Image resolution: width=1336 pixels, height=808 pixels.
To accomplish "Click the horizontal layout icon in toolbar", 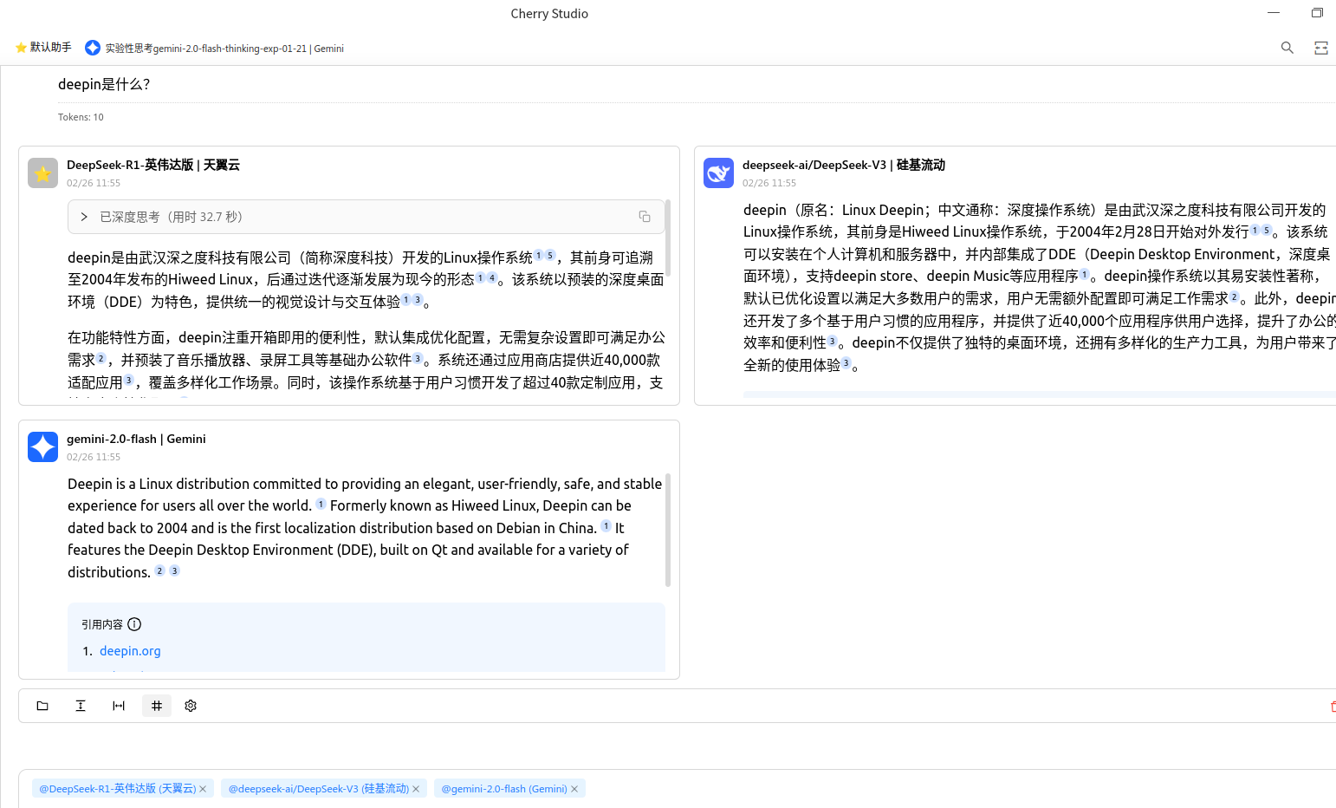I will click(119, 706).
